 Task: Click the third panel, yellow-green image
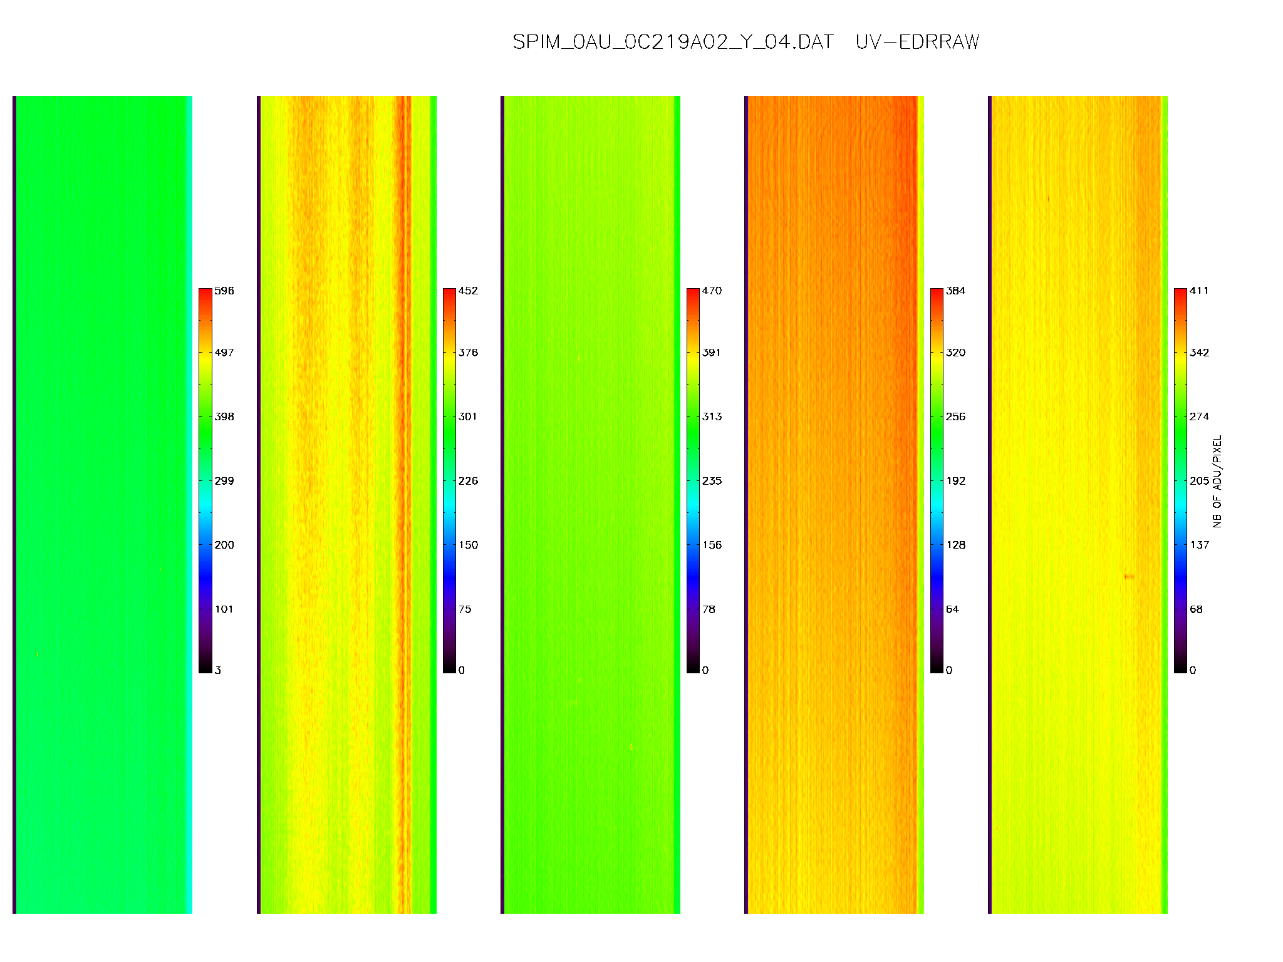tap(590, 504)
